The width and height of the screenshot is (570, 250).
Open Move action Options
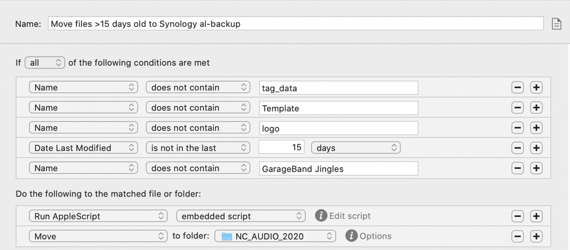point(375,236)
